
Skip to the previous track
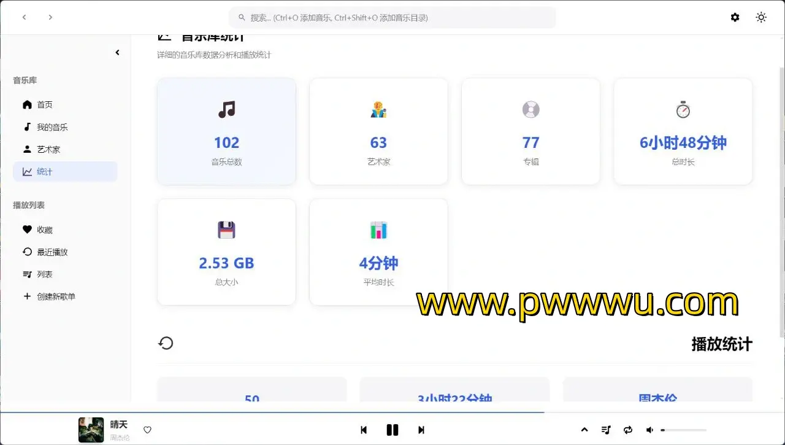[364, 430]
